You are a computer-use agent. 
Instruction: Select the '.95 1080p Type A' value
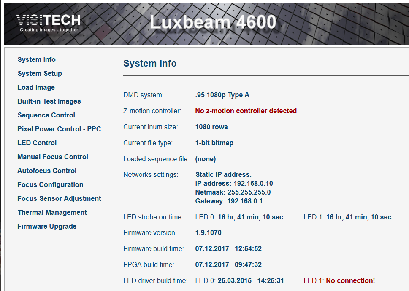click(222, 95)
